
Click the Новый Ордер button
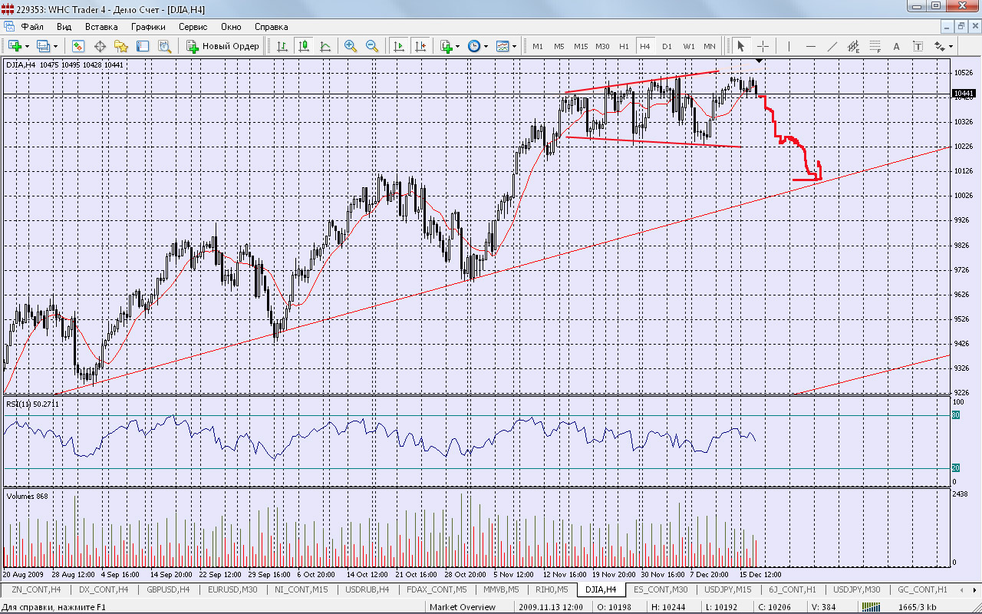(223, 46)
